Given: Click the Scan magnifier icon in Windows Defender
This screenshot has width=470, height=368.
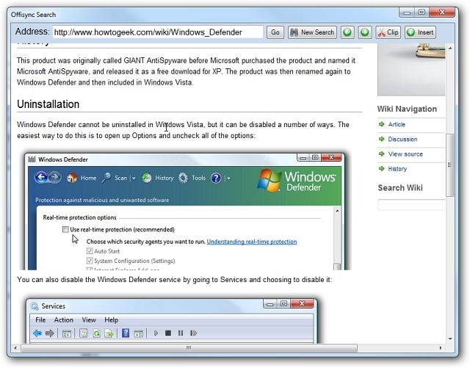Looking at the screenshot, I should 106,178.
